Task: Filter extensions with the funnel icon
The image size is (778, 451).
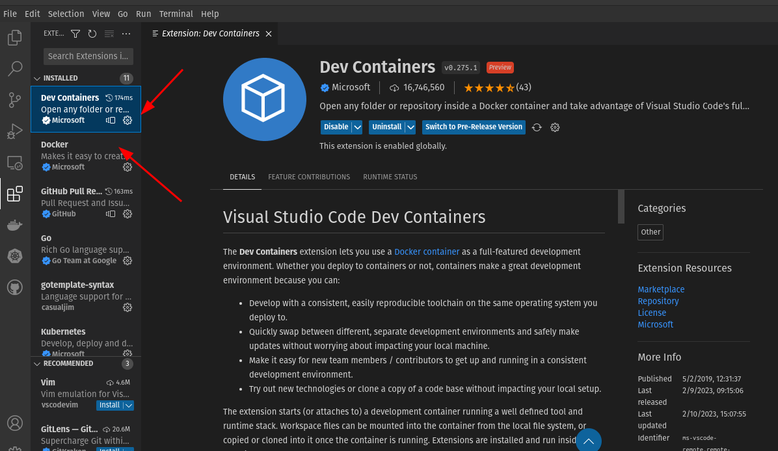Action: click(x=75, y=34)
